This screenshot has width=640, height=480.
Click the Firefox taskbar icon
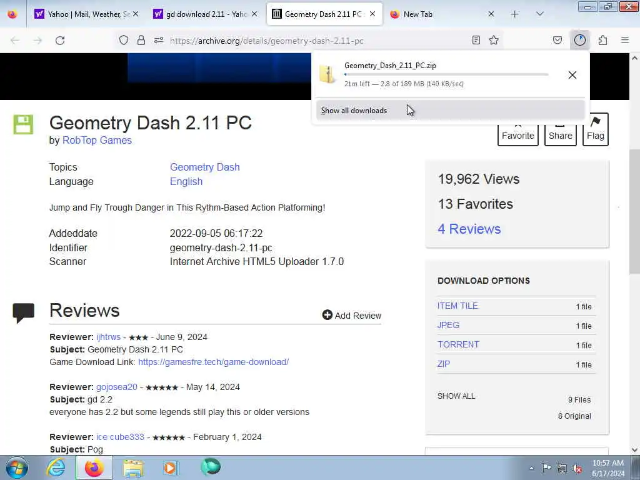pyautogui.click(x=94, y=467)
